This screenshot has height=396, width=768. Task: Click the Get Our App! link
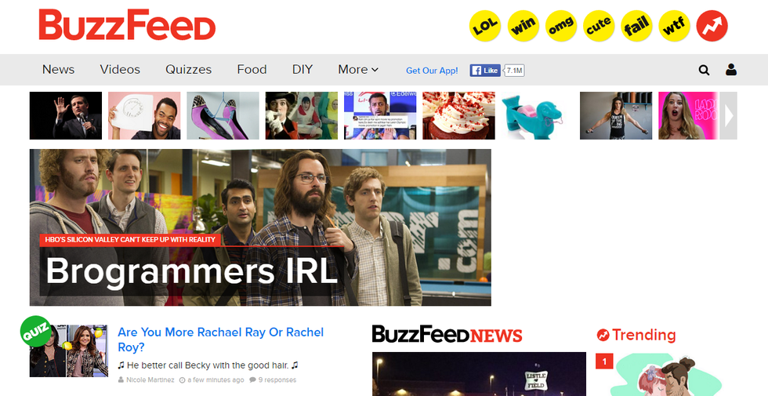pyautogui.click(x=432, y=71)
